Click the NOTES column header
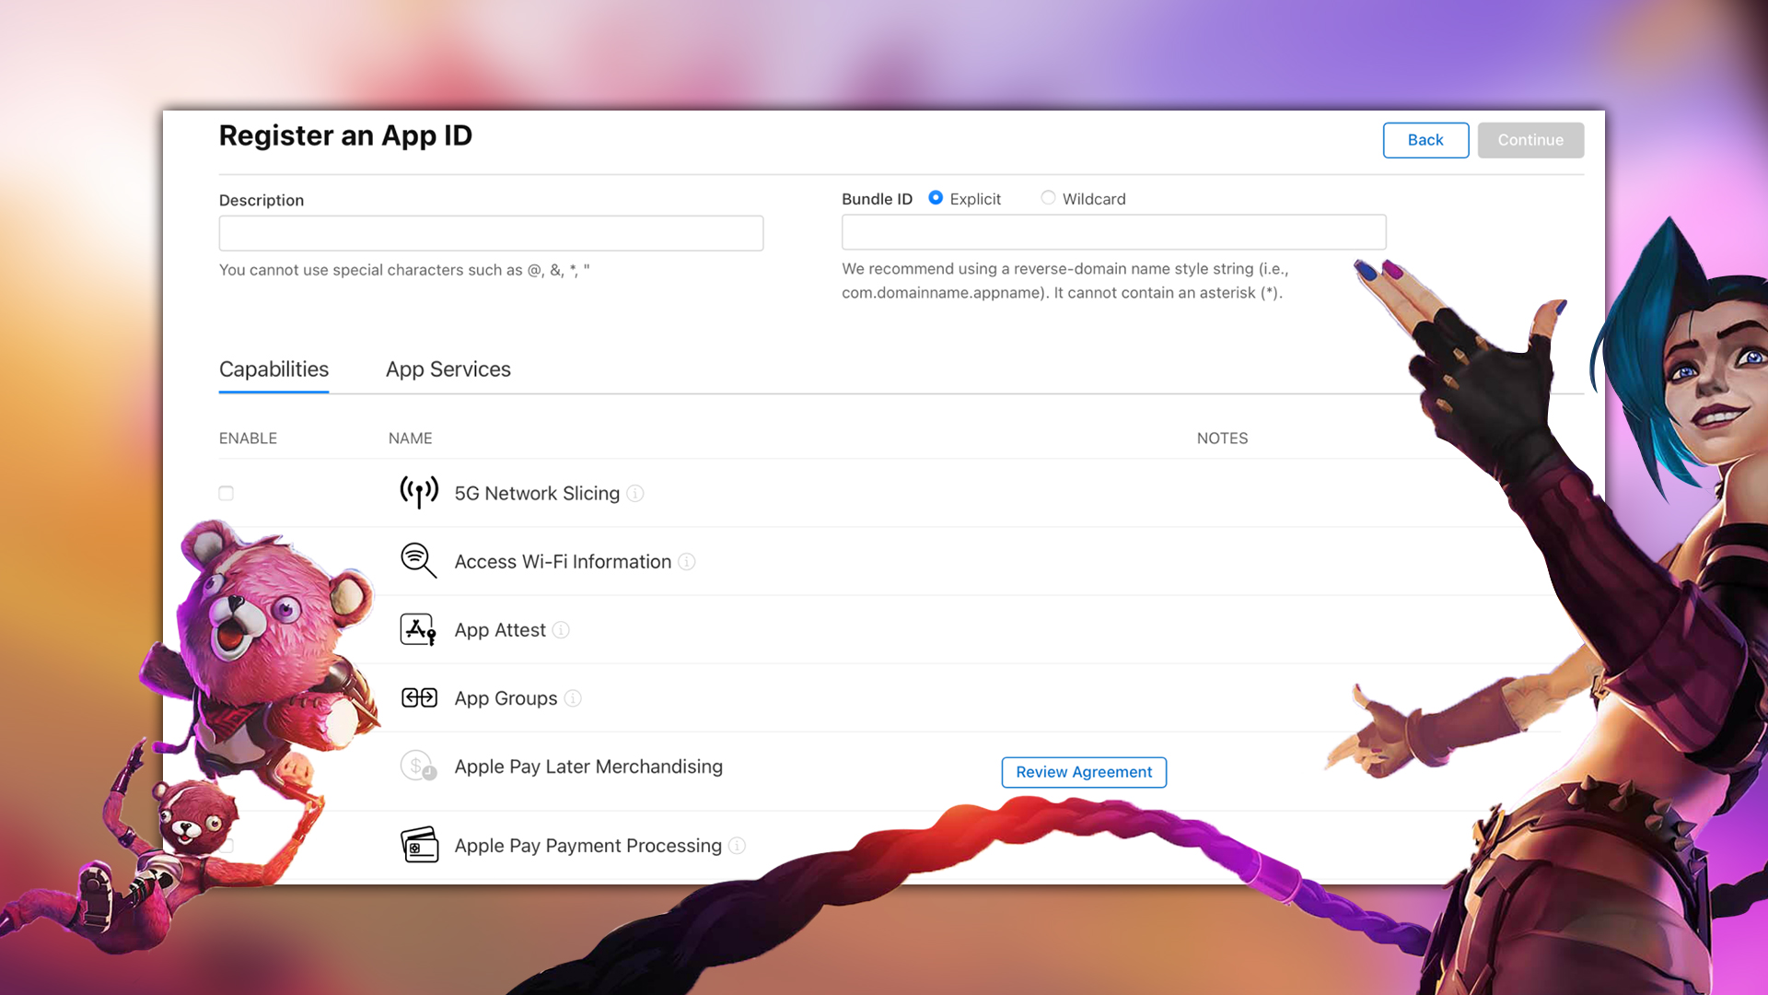The height and width of the screenshot is (995, 1768). [1222, 439]
